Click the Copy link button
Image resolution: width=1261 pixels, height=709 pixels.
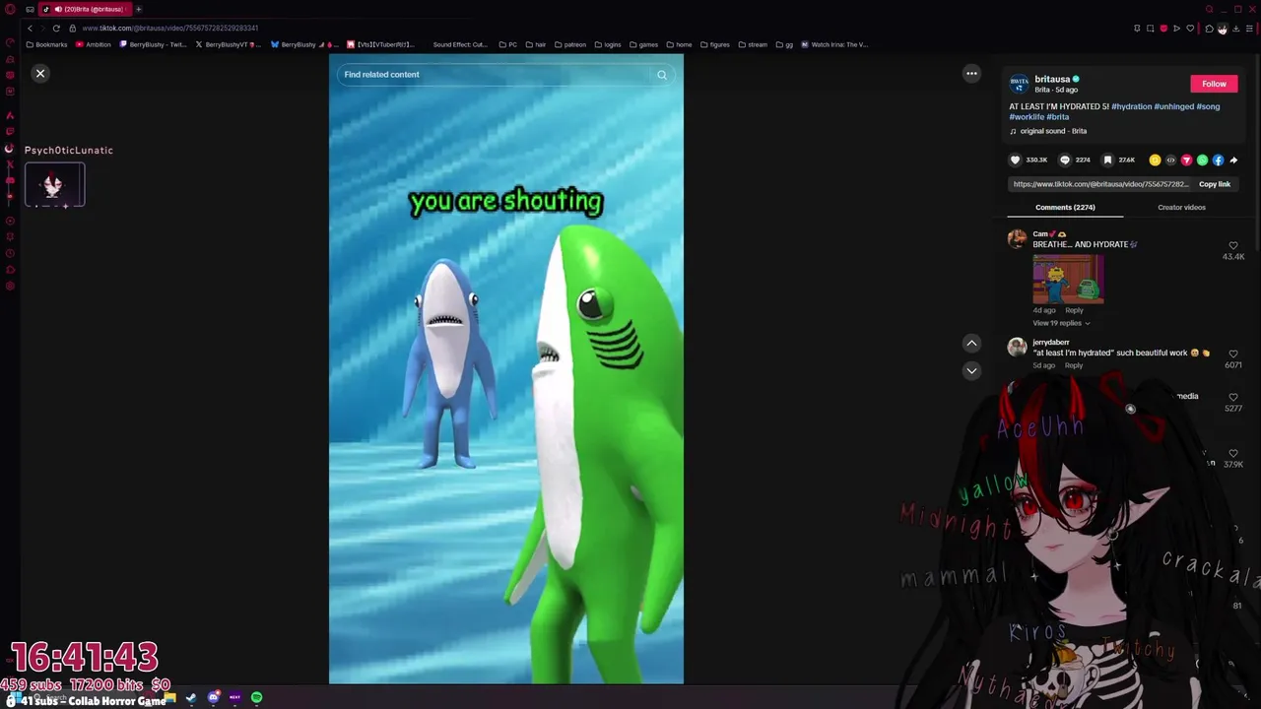point(1215,184)
